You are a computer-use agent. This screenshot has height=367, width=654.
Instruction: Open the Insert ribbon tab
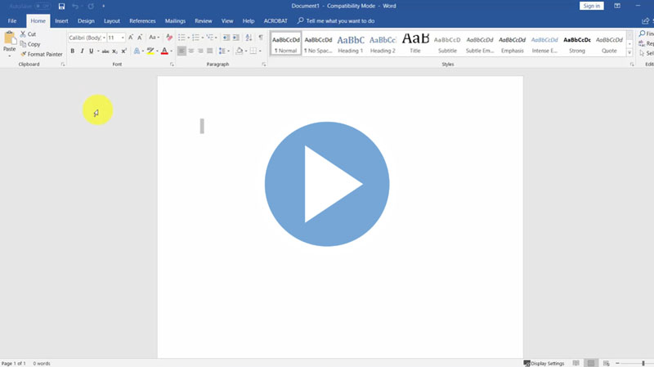61,20
